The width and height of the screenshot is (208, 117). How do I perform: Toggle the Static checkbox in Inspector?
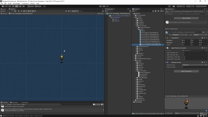[201, 32]
